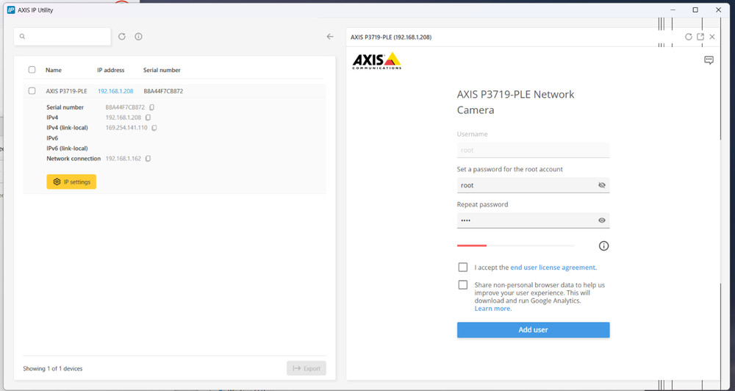Reveal the repeated password
735x391 pixels.
(602, 220)
